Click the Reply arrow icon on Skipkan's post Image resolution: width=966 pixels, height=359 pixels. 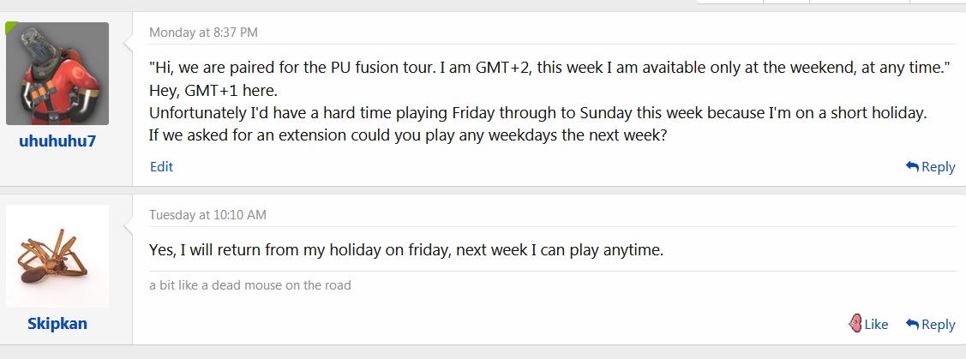(x=912, y=325)
